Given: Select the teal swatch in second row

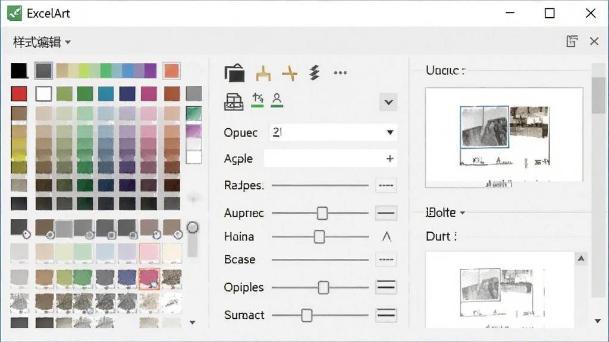Looking at the screenshot, I should click(106, 94).
